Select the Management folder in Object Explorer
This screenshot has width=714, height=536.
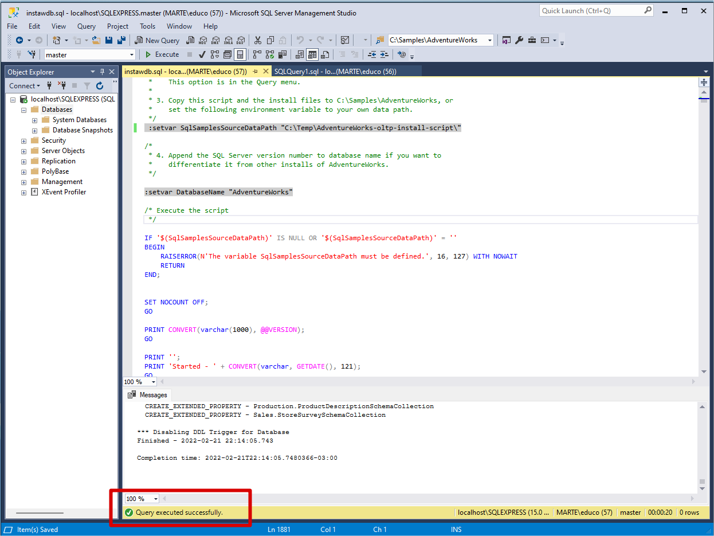(62, 182)
